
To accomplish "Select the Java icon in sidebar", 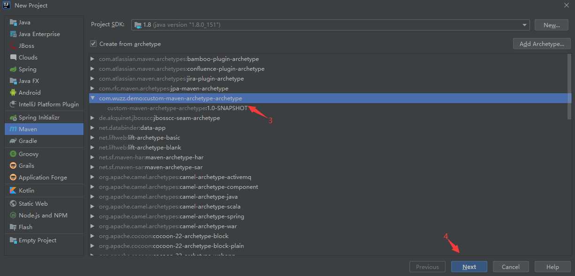I will tap(13, 22).
